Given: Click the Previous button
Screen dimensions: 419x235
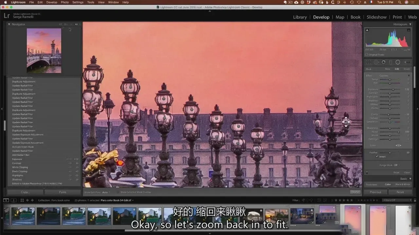Looking at the screenshot, I should [375, 192].
